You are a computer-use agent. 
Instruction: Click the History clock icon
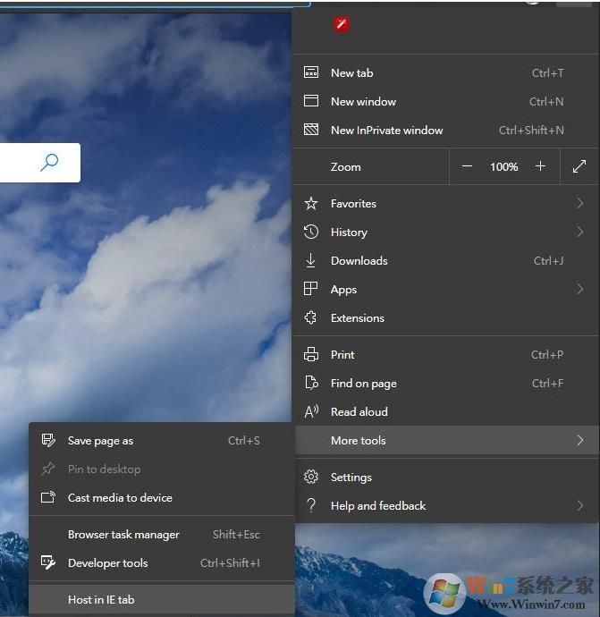(311, 232)
